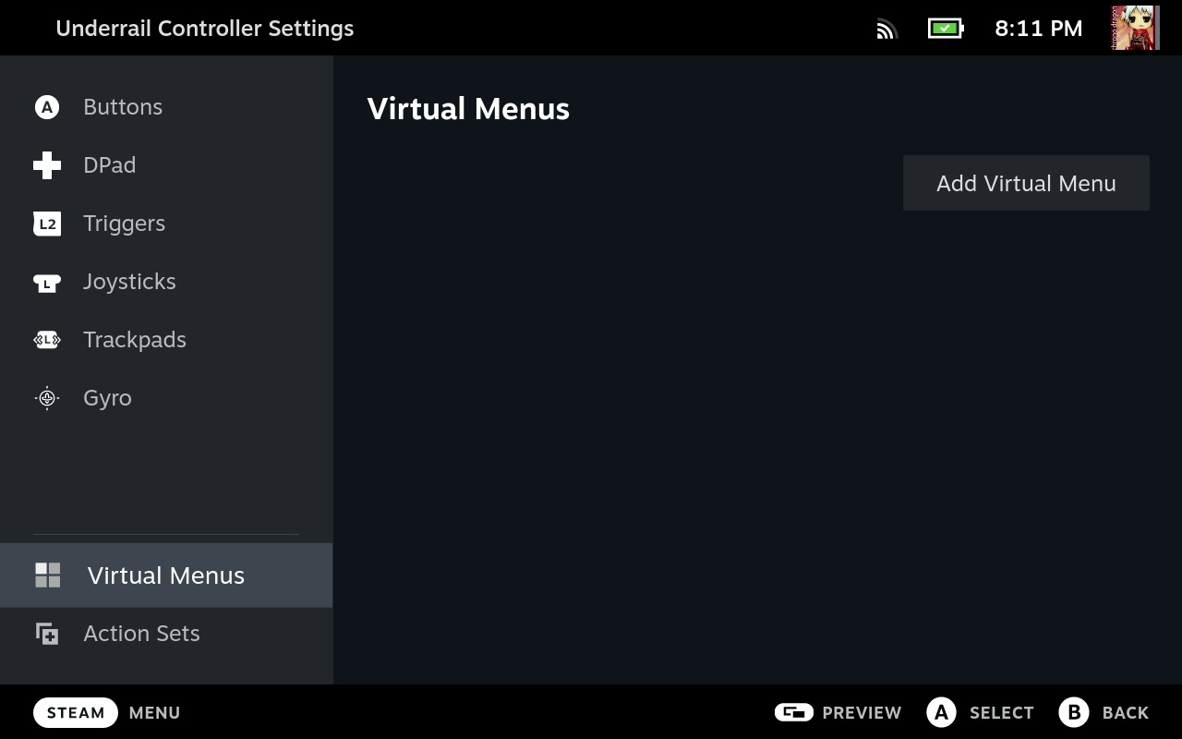1182x739 pixels.
Task: Click the Gyro crosshair icon
Action: click(x=46, y=398)
